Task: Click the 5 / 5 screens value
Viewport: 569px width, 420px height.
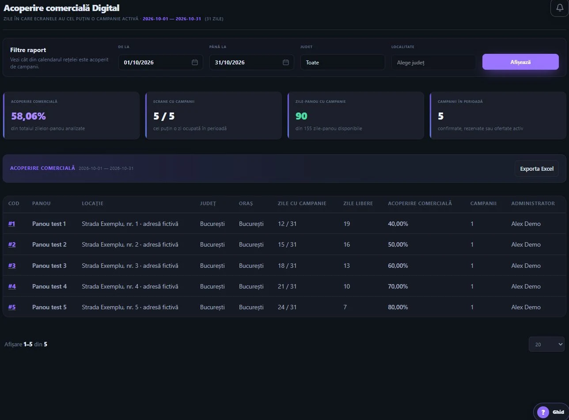Action: (164, 116)
